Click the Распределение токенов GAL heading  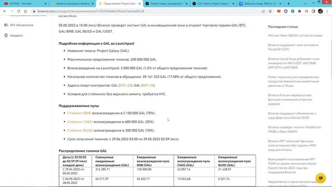pos(83,151)
